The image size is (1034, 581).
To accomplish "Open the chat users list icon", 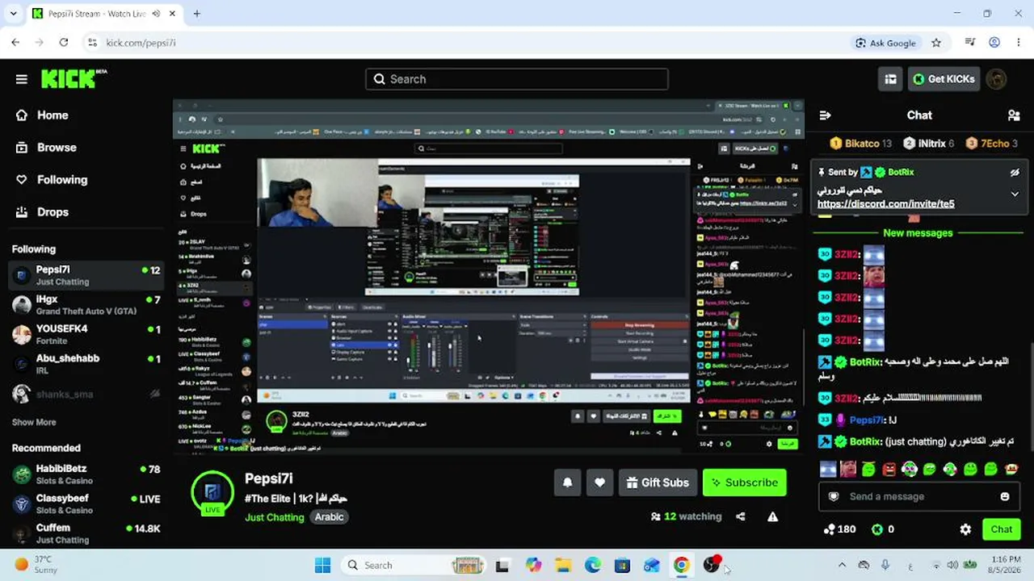I will pos(1014,115).
